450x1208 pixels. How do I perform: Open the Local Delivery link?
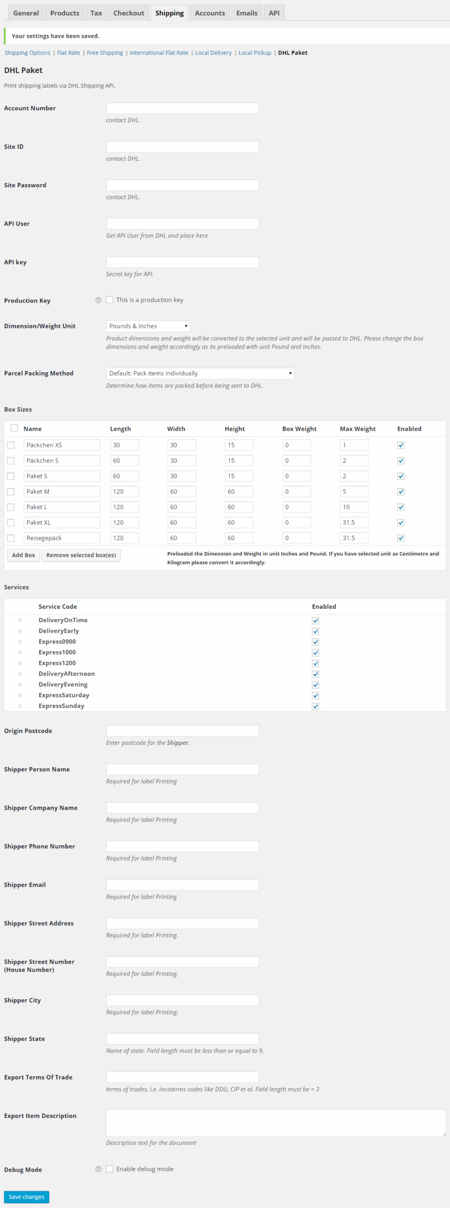point(213,53)
